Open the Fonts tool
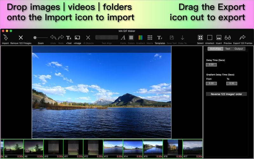Screen dimensions: 254x159 click(123, 38)
